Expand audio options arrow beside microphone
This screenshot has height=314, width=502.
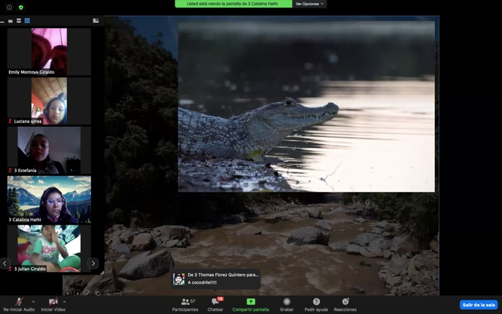[33, 301]
